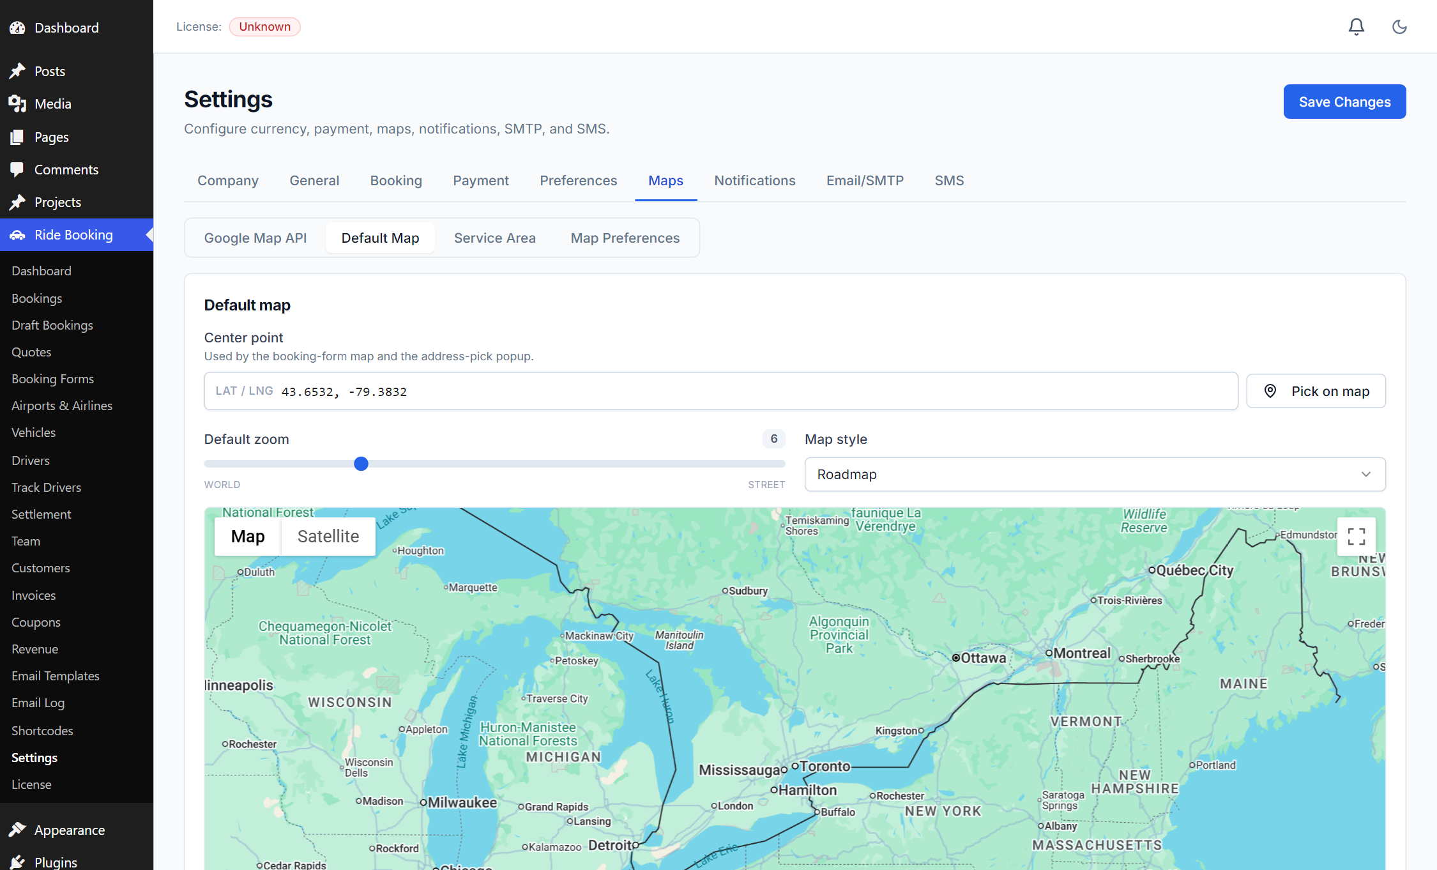Open the Service Area sub-tab
The height and width of the screenshot is (870, 1437).
pyautogui.click(x=494, y=238)
